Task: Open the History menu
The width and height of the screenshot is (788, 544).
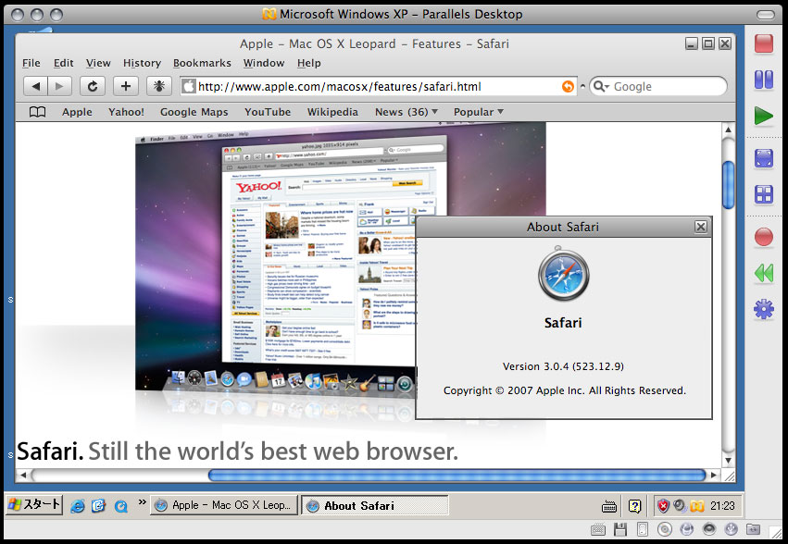Action: (x=142, y=63)
